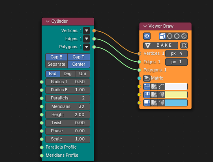Toggle the Cap T option

pos(79,57)
